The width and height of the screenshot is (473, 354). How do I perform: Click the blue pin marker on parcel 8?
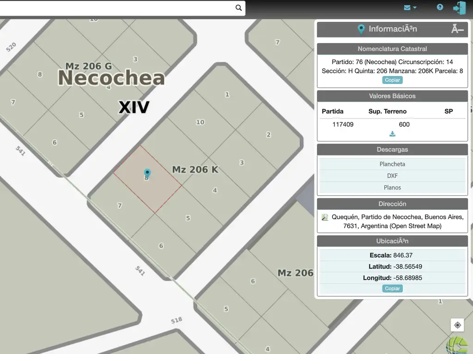(147, 173)
